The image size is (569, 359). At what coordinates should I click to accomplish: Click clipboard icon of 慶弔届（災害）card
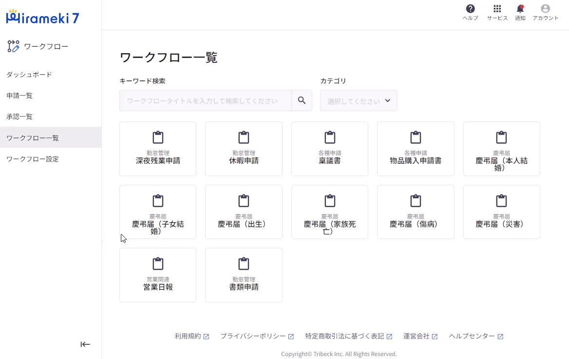[x=501, y=200]
